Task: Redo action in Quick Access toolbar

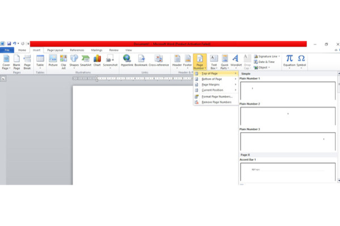Action: pyautogui.click(x=23, y=44)
